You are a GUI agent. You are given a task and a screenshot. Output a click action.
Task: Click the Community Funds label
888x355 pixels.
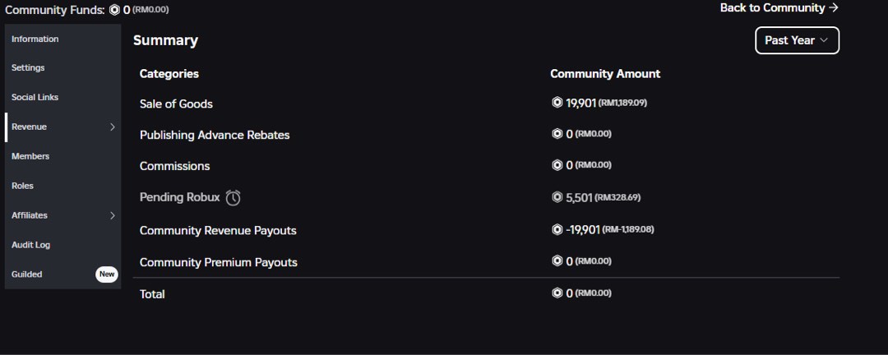pyautogui.click(x=55, y=10)
